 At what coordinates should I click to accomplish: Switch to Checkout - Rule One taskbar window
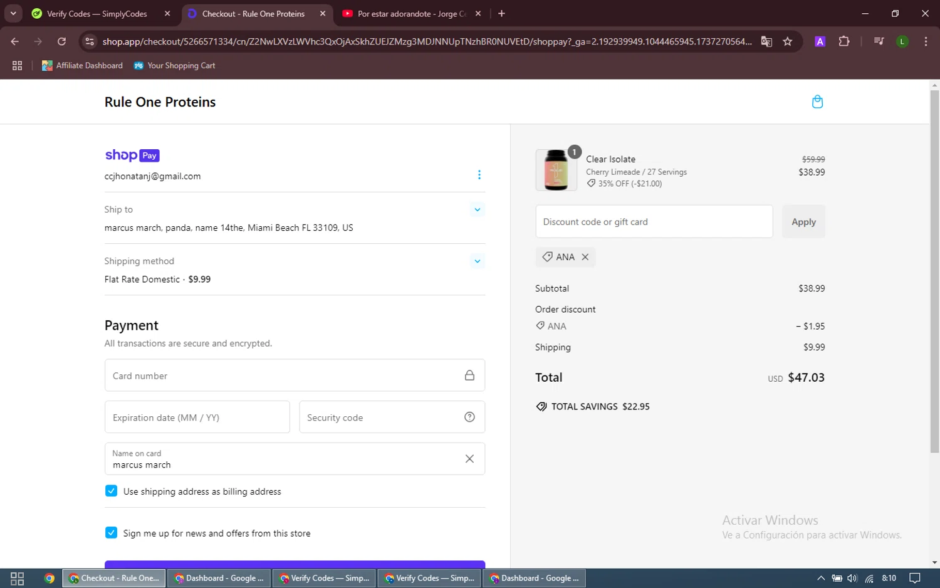(114, 578)
